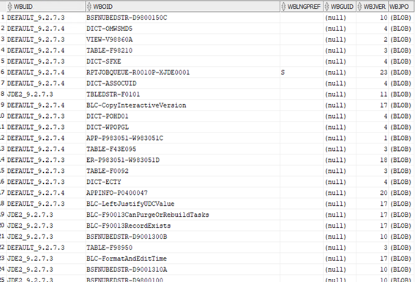Select row number 1

[x=3, y=18]
